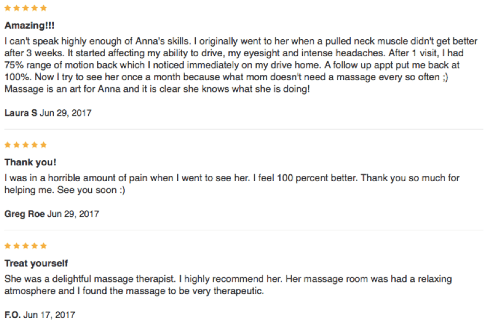Image resolution: width=490 pixels, height=325 pixels.
Task: Click the first star above "Treat yourself"
Action: [7, 246]
